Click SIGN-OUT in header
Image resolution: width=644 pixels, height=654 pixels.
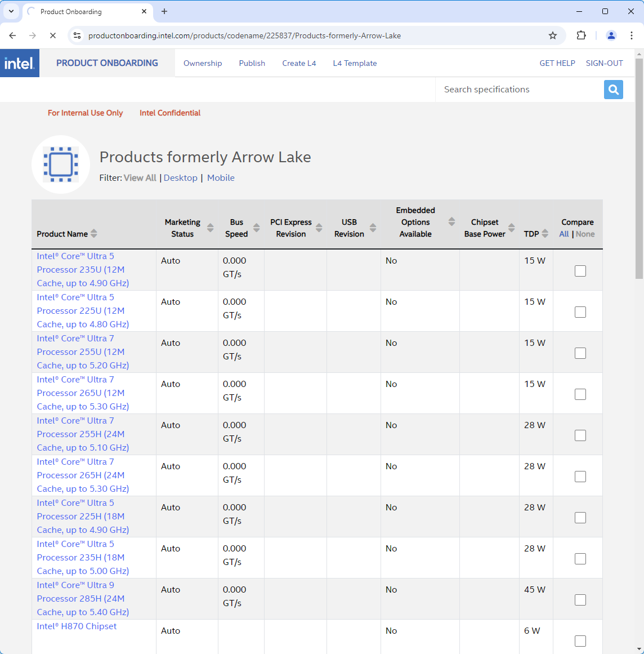604,63
